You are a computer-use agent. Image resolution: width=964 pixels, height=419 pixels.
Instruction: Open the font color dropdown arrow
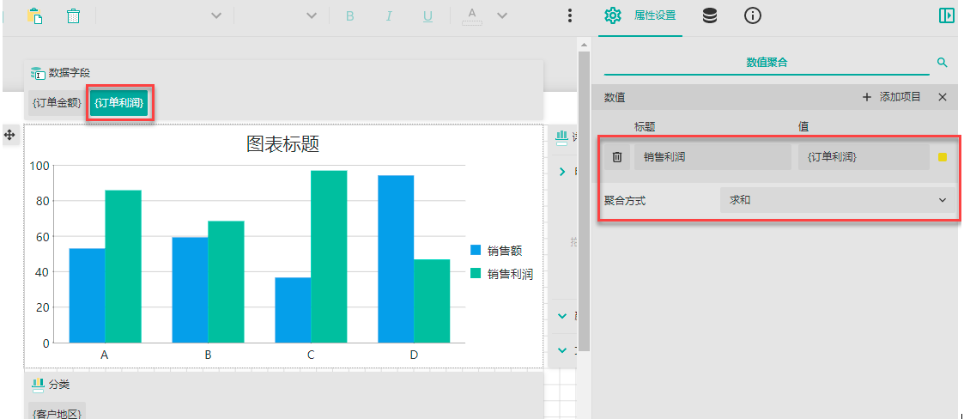[502, 15]
